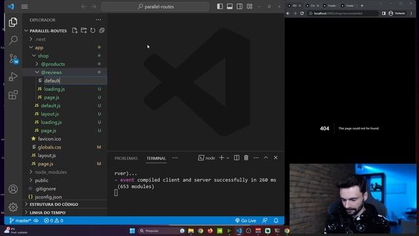Open the Run and Debug view
Viewport: 419px width, 236px height.
click(13, 77)
